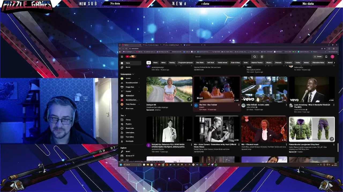Open the Webbadock subscription channel
The height and width of the screenshot is (192, 343).
pos(130,96)
